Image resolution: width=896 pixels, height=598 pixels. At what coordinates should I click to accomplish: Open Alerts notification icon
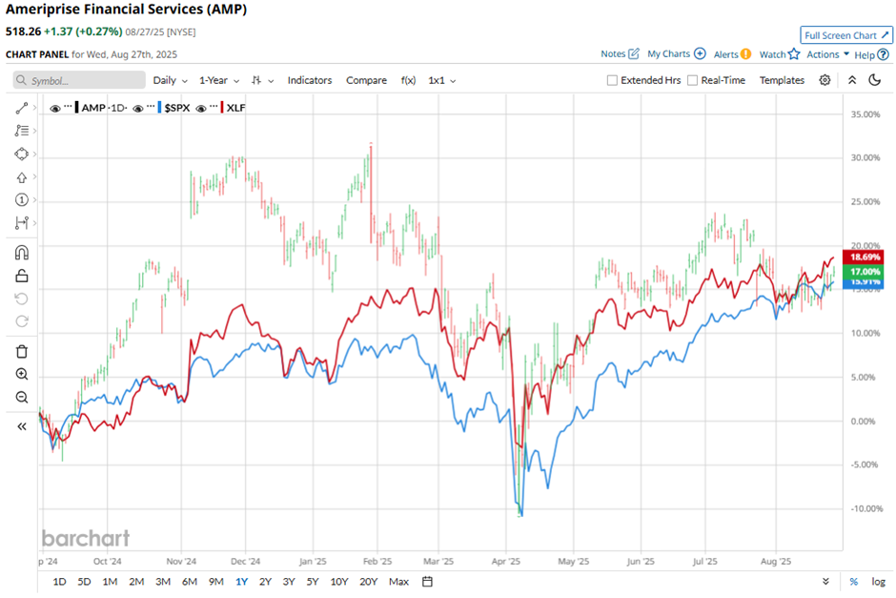click(x=745, y=54)
